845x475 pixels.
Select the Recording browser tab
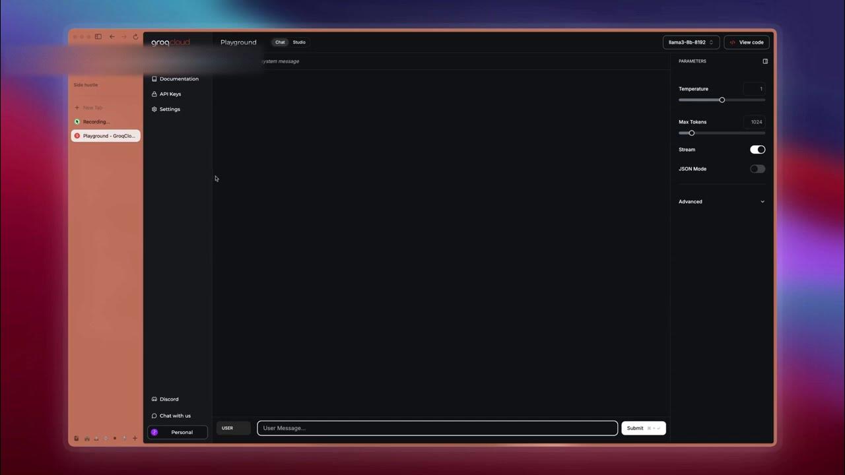click(106, 122)
